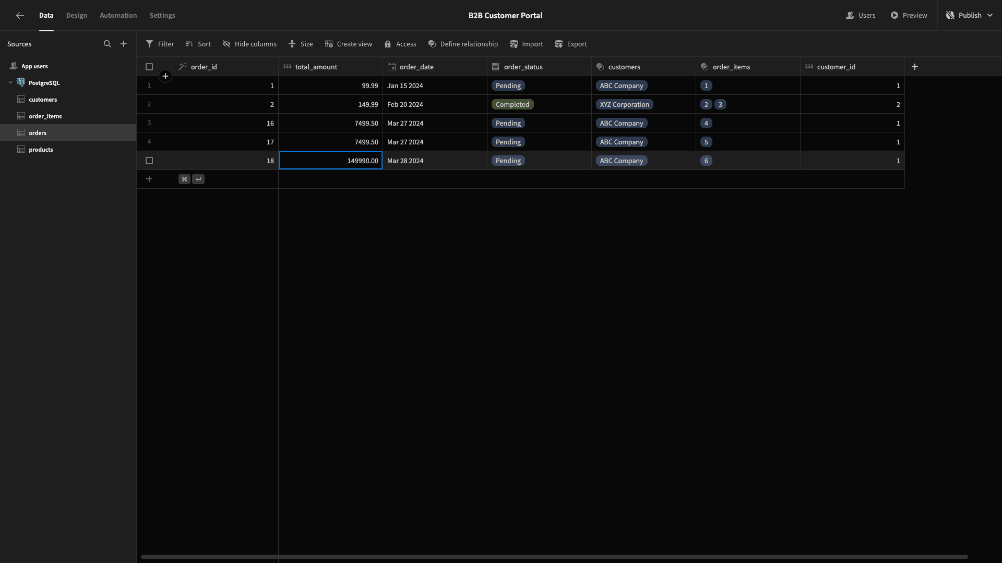1002x563 pixels.
Task: Add a new source with plus icon
Action: click(x=124, y=44)
